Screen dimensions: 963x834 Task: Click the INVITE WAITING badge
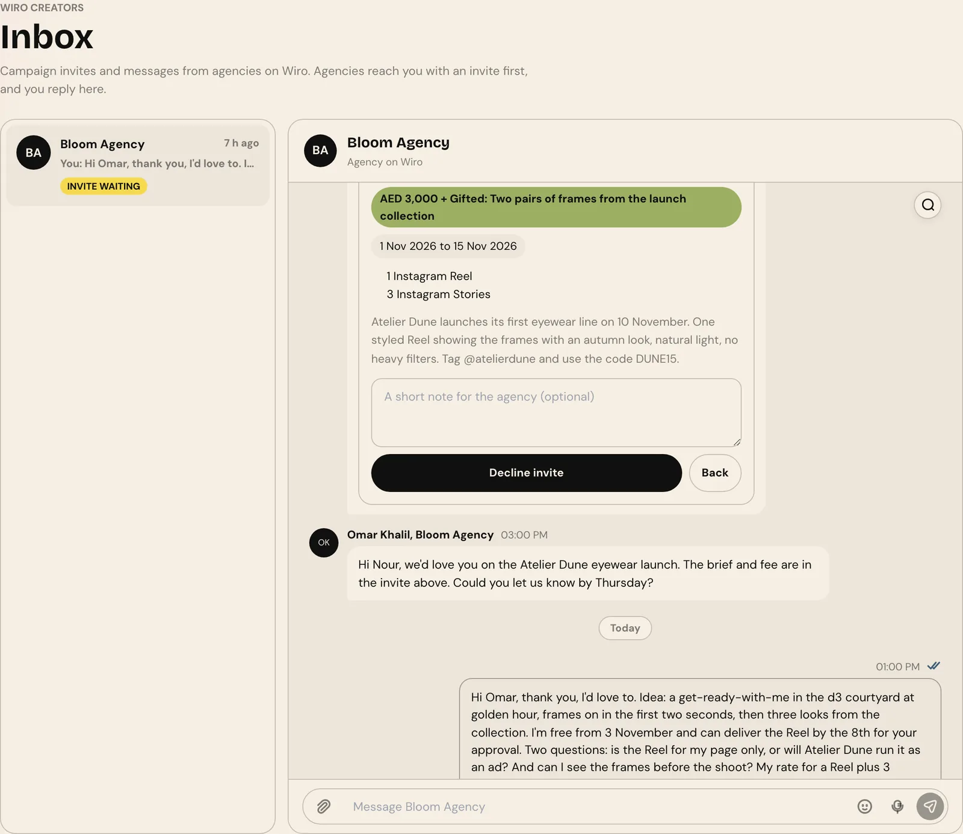(x=104, y=186)
